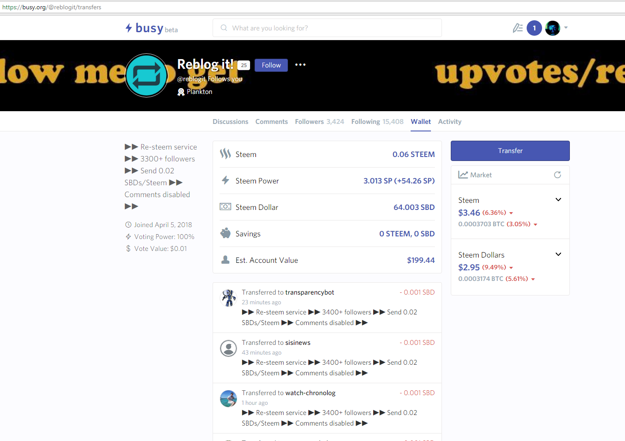Open the sisinews profile link
625x441 pixels.
[298, 343]
